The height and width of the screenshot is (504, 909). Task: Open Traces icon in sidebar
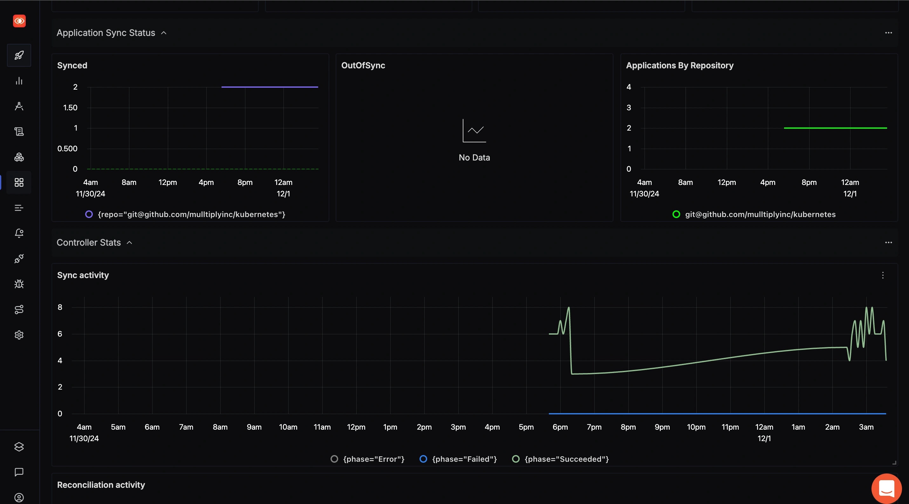coord(19,106)
